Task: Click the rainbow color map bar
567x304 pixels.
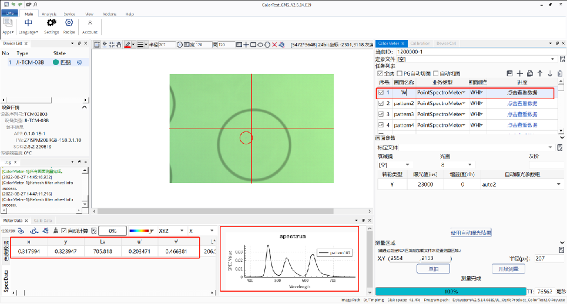Action: (139, 231)
